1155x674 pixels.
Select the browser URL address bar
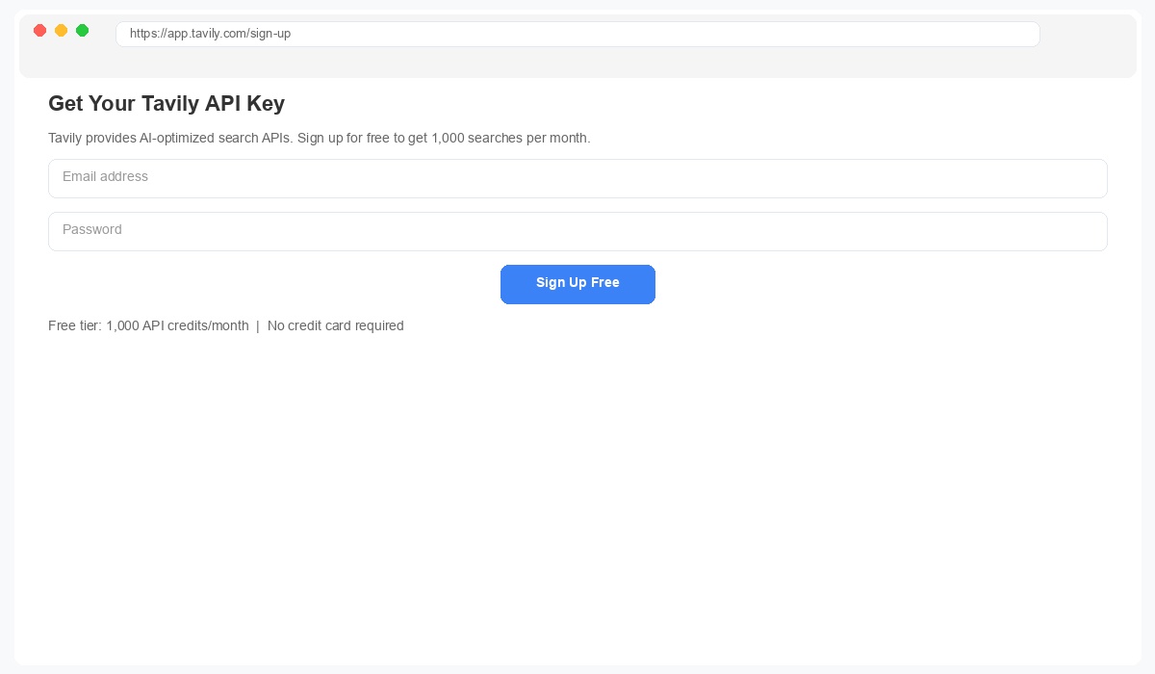coord(577,34)
